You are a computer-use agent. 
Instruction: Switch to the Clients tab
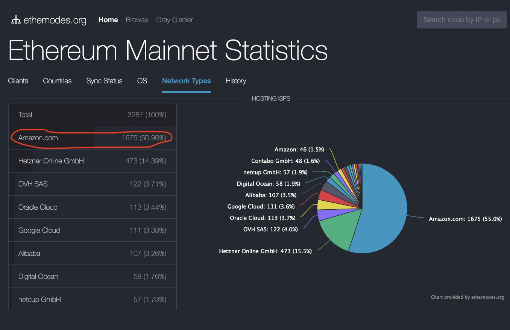point(18,81)
